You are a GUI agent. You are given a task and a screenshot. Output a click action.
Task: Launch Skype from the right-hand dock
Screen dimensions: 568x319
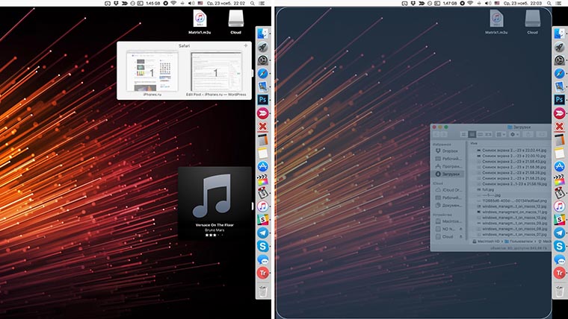click(558, 245)
